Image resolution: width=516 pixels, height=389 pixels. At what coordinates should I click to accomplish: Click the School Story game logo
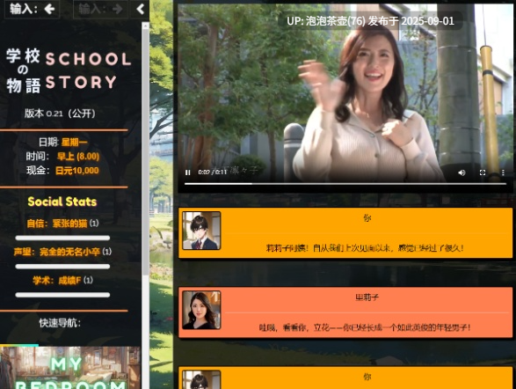(x=69, y=70)
